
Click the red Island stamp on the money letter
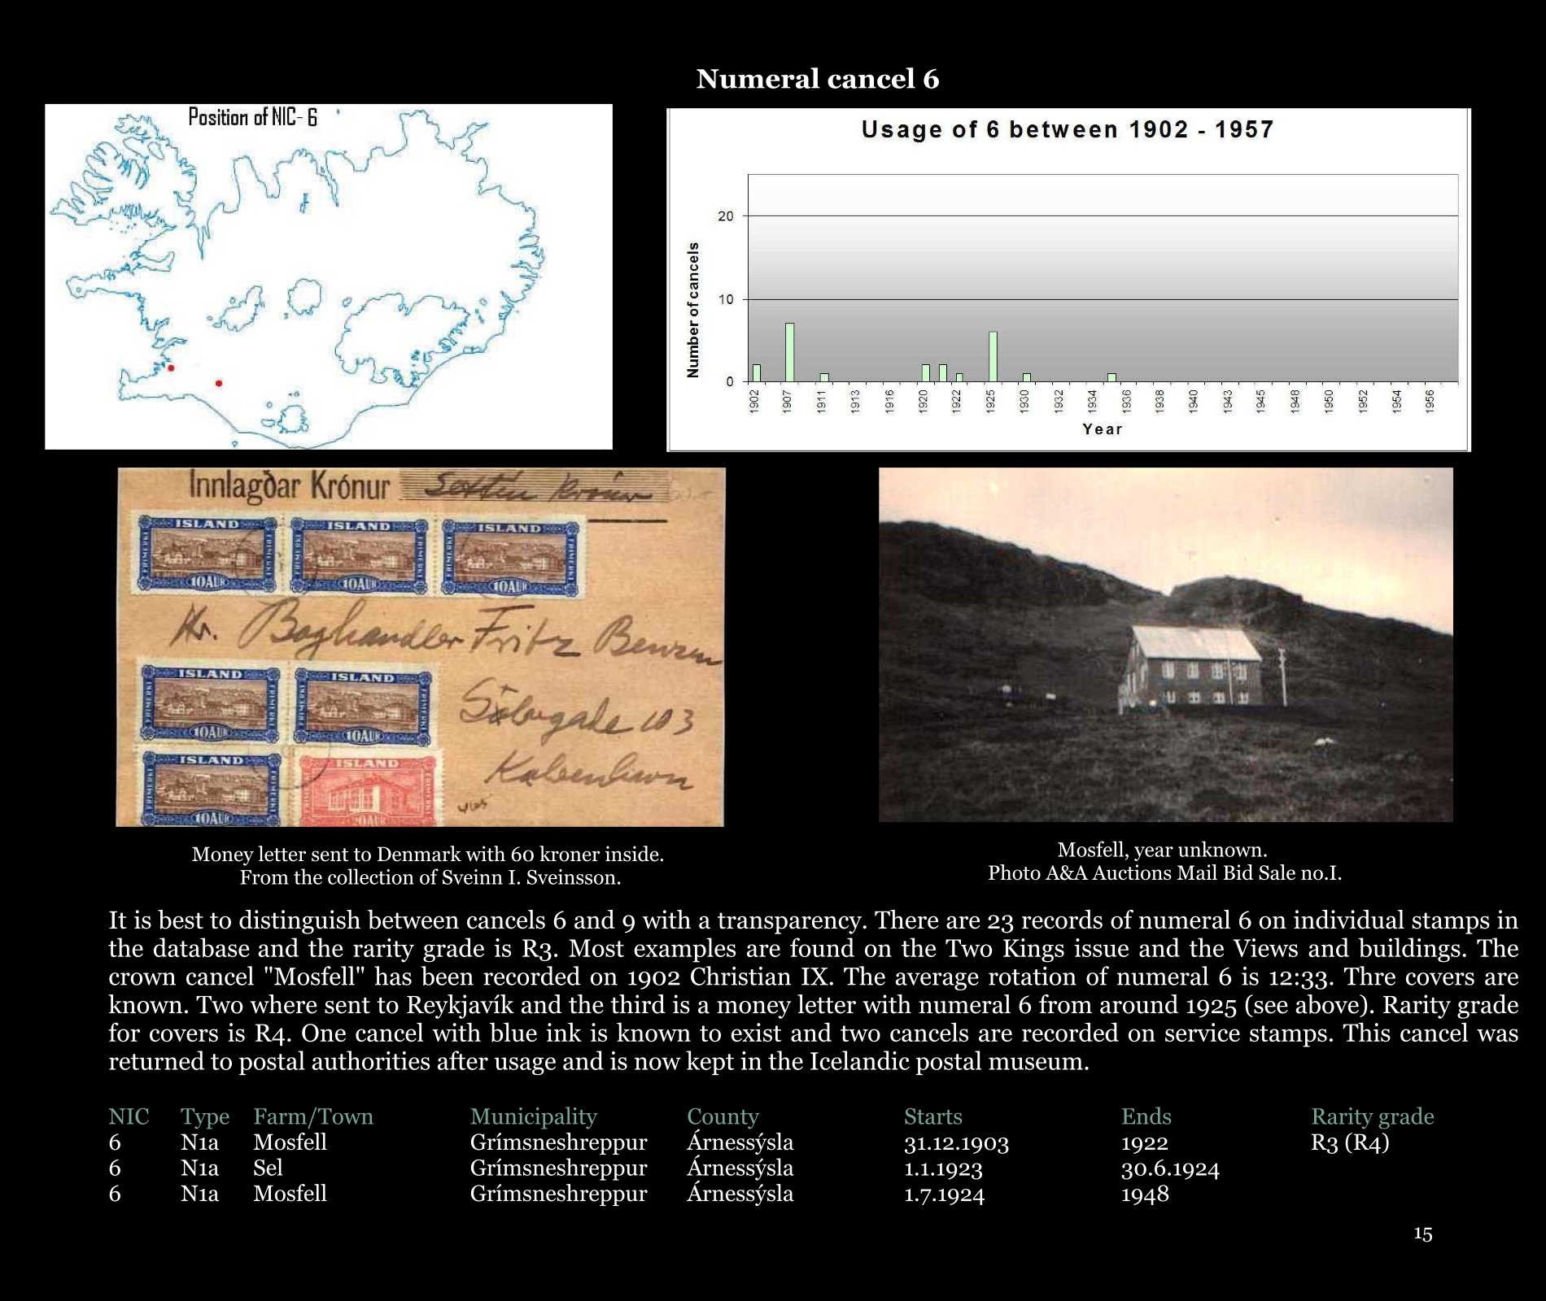pyautogui.click(x=368, y=790)
